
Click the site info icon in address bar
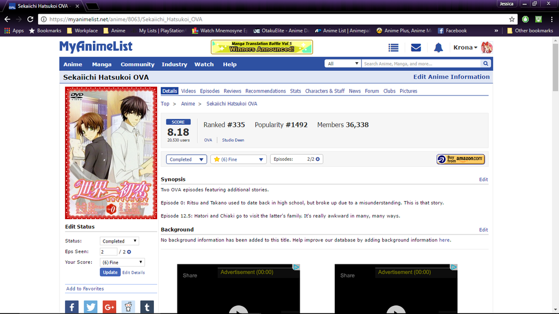pyautogui.click(x=44, y=19)
